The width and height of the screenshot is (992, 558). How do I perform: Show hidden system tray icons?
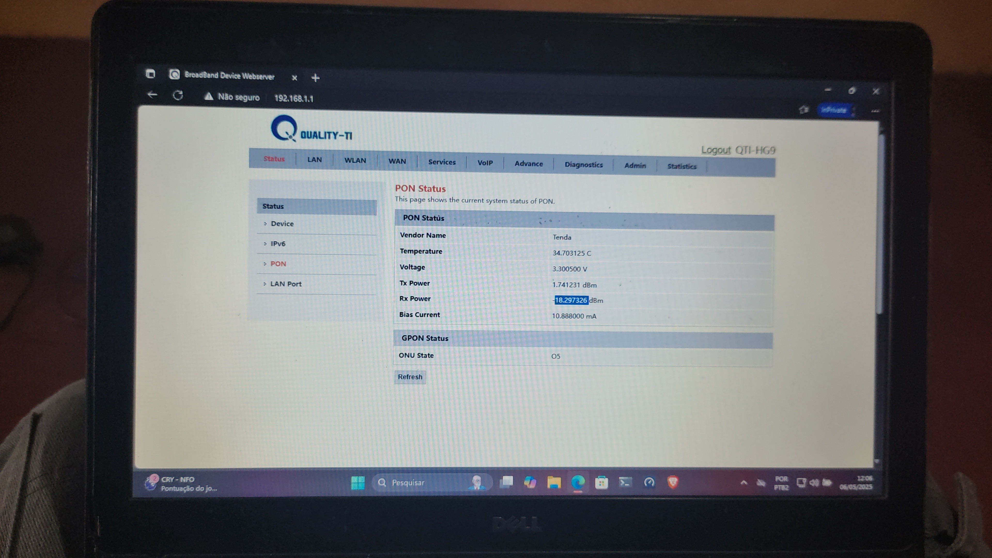tap(744, 482)
